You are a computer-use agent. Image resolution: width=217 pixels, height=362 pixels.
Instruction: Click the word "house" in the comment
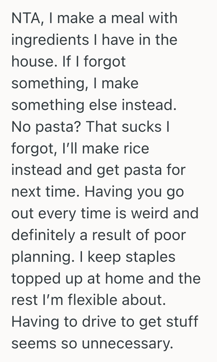point(31,61)
